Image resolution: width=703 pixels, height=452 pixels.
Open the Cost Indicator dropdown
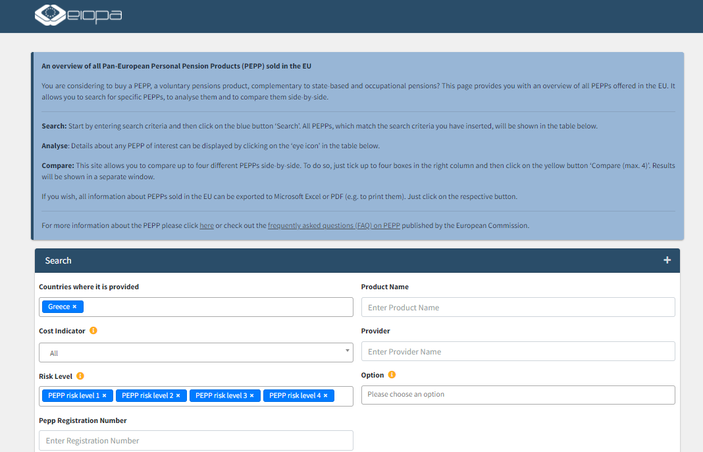pyautogui.click(x=195, y=353)
